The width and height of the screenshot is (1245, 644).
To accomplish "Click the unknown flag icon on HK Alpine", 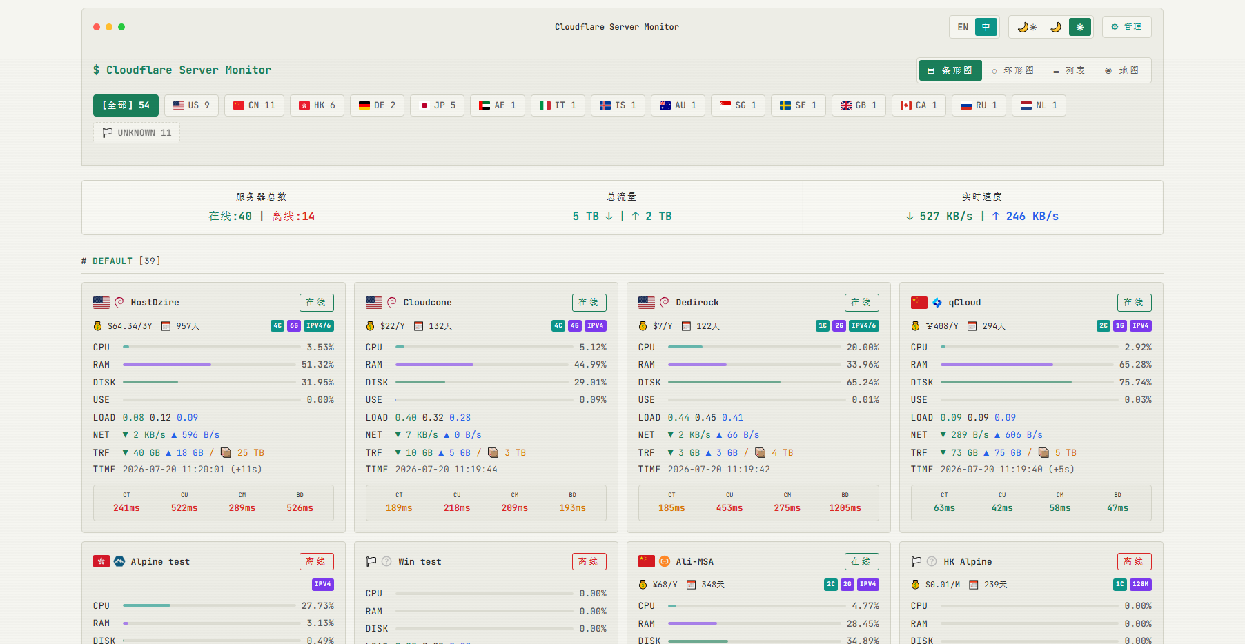I will 916,561.
